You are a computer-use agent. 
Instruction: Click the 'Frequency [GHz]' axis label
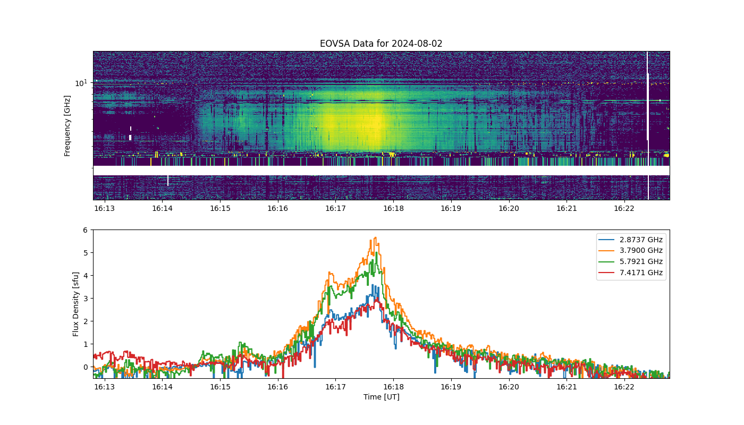pyautogui.click(x=67, y=126)
